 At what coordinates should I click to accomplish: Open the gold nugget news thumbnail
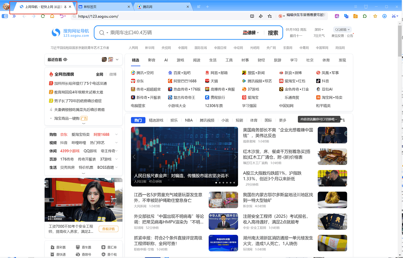coord(332,200)
